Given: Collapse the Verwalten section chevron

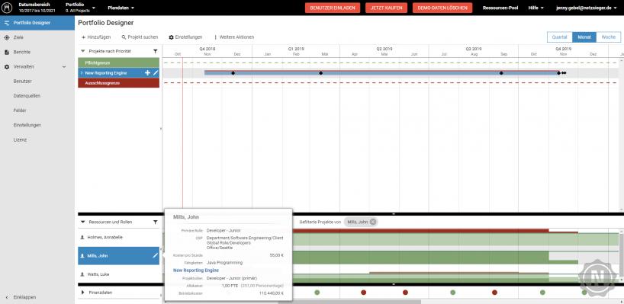Looking at the screenshot, I should click(64, 67).
